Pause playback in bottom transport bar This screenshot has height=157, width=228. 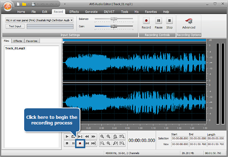coord(73,143)
